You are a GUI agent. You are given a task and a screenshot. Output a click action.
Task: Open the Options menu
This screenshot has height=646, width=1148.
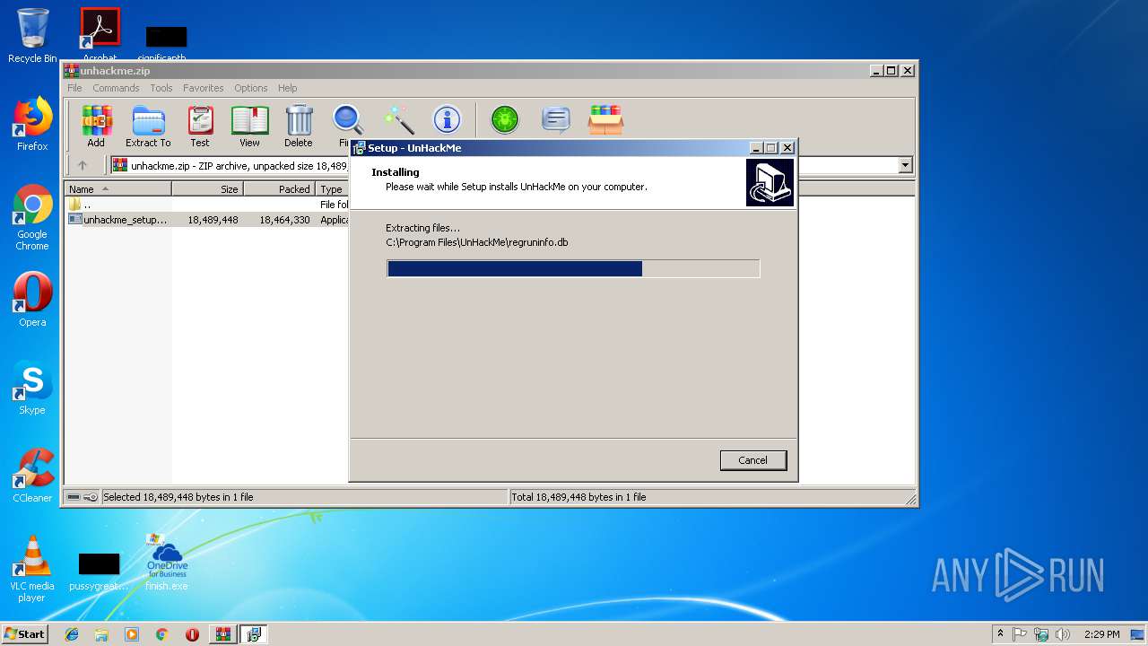tap(251, 88)
